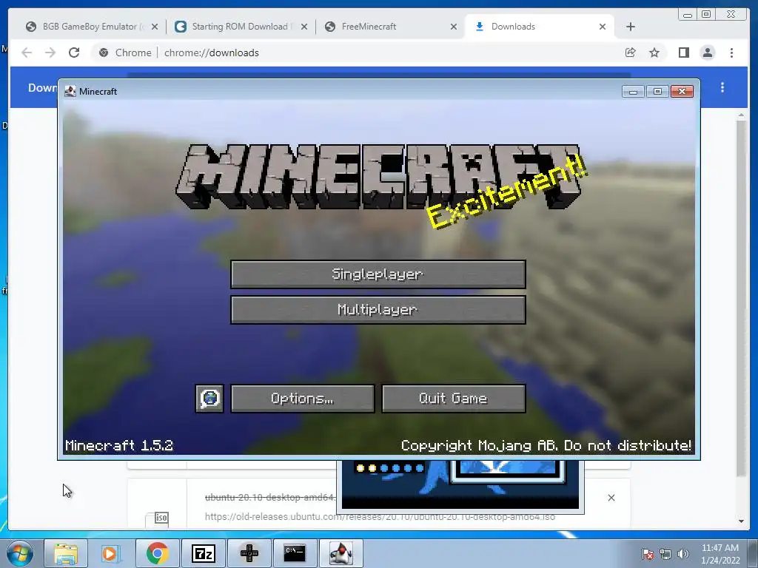Close the Minecraft window
Viewport: 758px width, 568px height.
click(x=682, y=91)
